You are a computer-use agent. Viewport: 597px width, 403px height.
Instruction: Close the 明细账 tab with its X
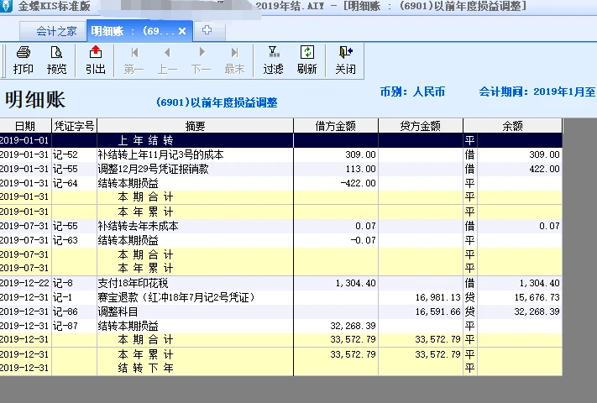pyautogui.click(x=182, y=31)
